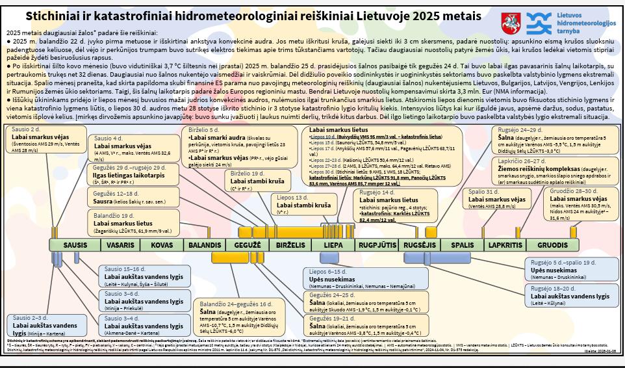Click the blue wave logo of Hidrometeorologijos tarnyba
The width and height of the screenshot is (625, 368).
point(537,23)
